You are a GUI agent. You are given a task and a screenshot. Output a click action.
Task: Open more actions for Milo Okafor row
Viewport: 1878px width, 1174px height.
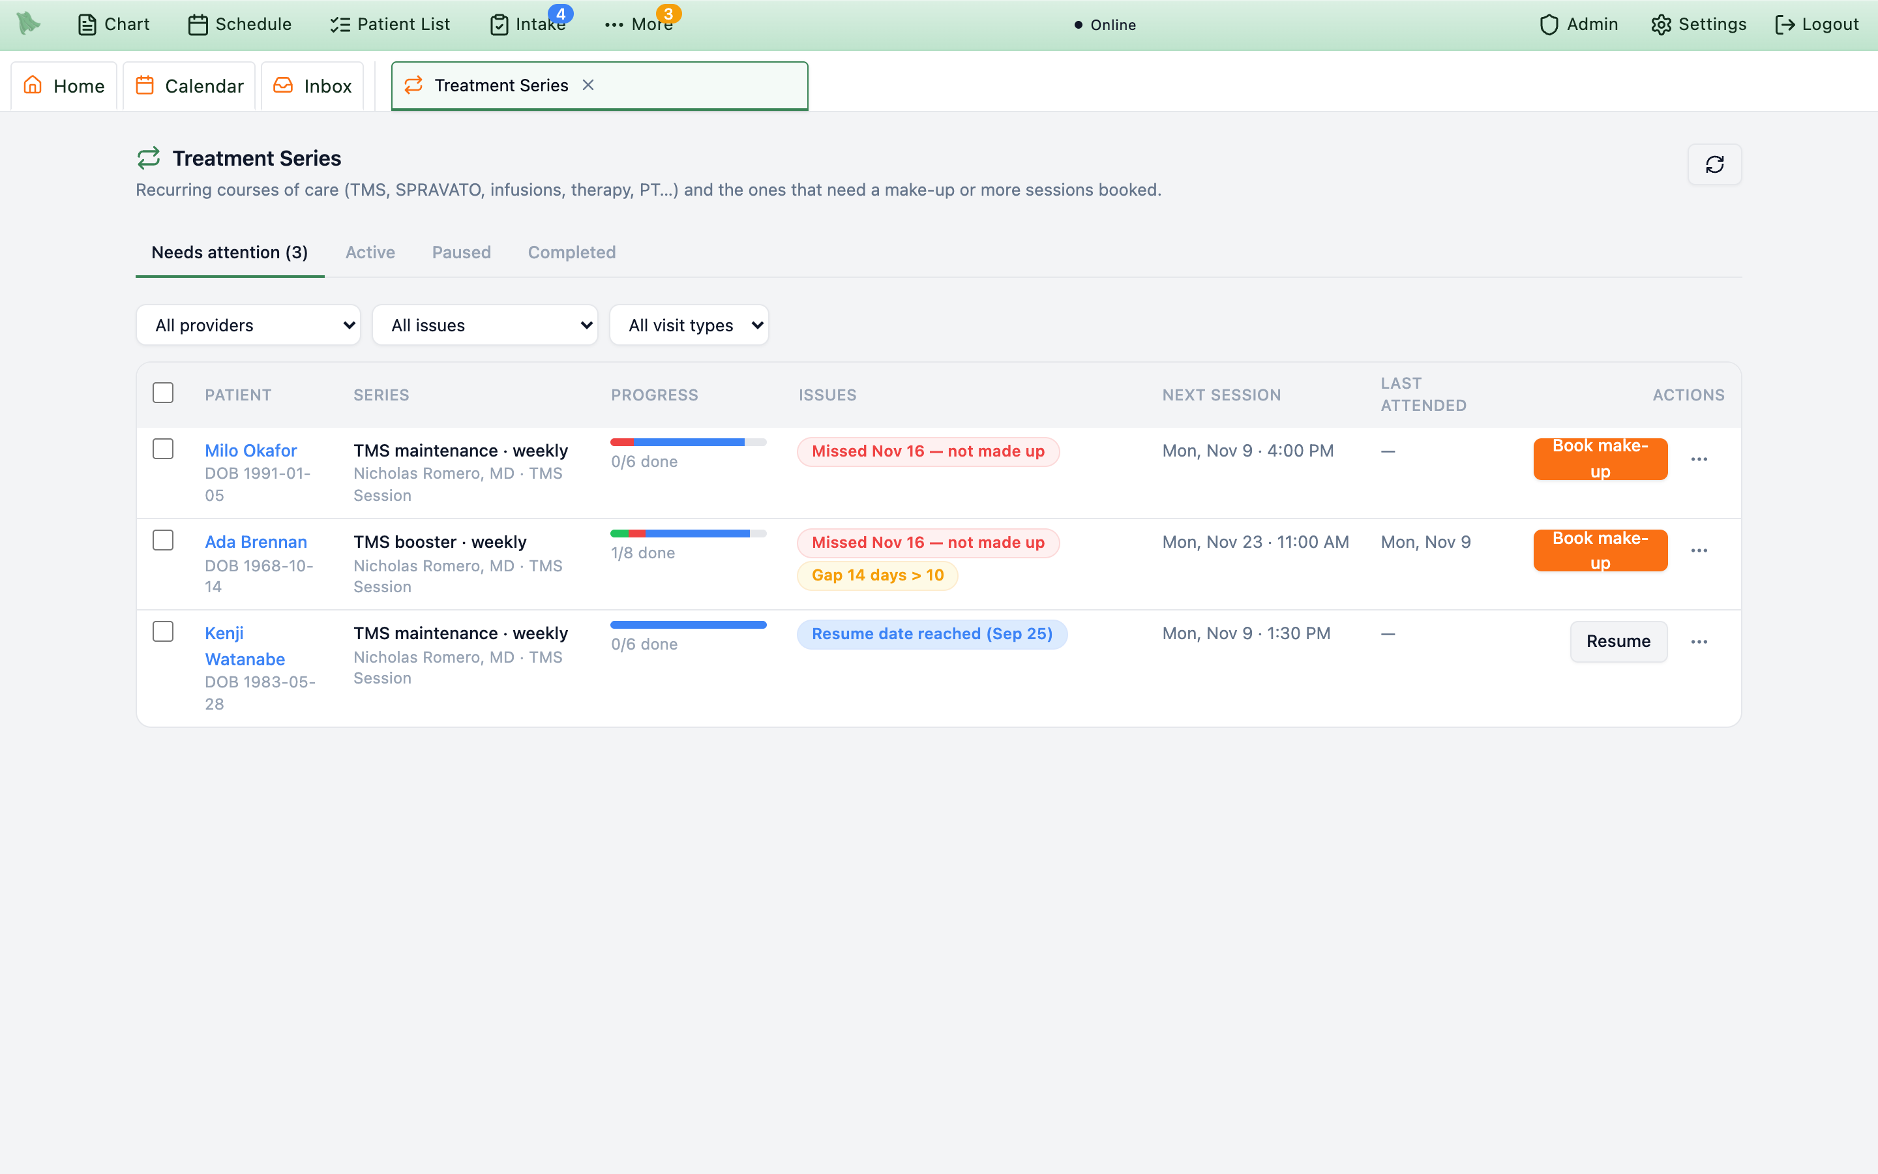pos(1699,459)
